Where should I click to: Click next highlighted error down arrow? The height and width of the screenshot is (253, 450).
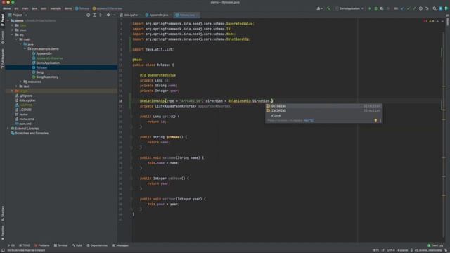click(442, 21)
